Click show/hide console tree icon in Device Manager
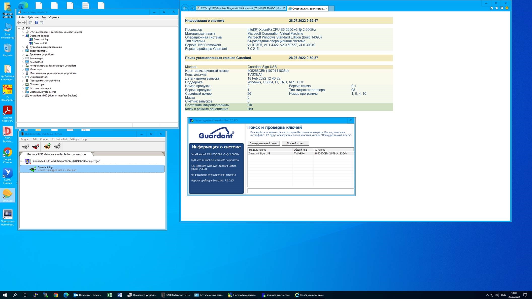 (x=30, y=23)
